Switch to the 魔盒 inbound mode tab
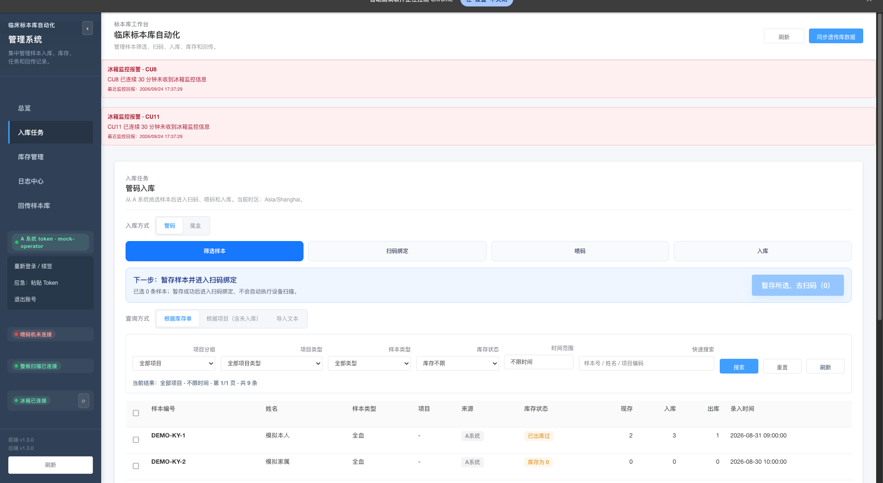Viewport: 883px width, 483px height. [x=195, y=226]
